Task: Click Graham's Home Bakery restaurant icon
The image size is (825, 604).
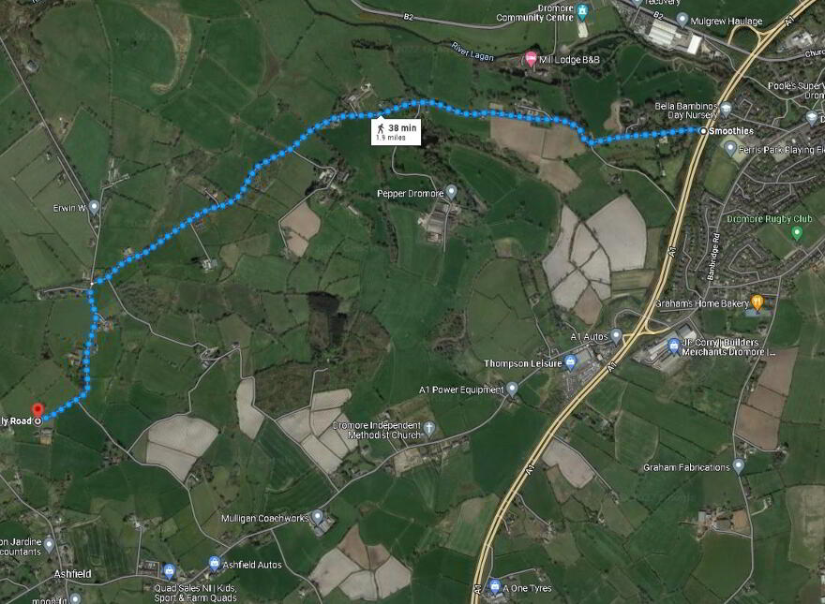Action: [757, 302]
